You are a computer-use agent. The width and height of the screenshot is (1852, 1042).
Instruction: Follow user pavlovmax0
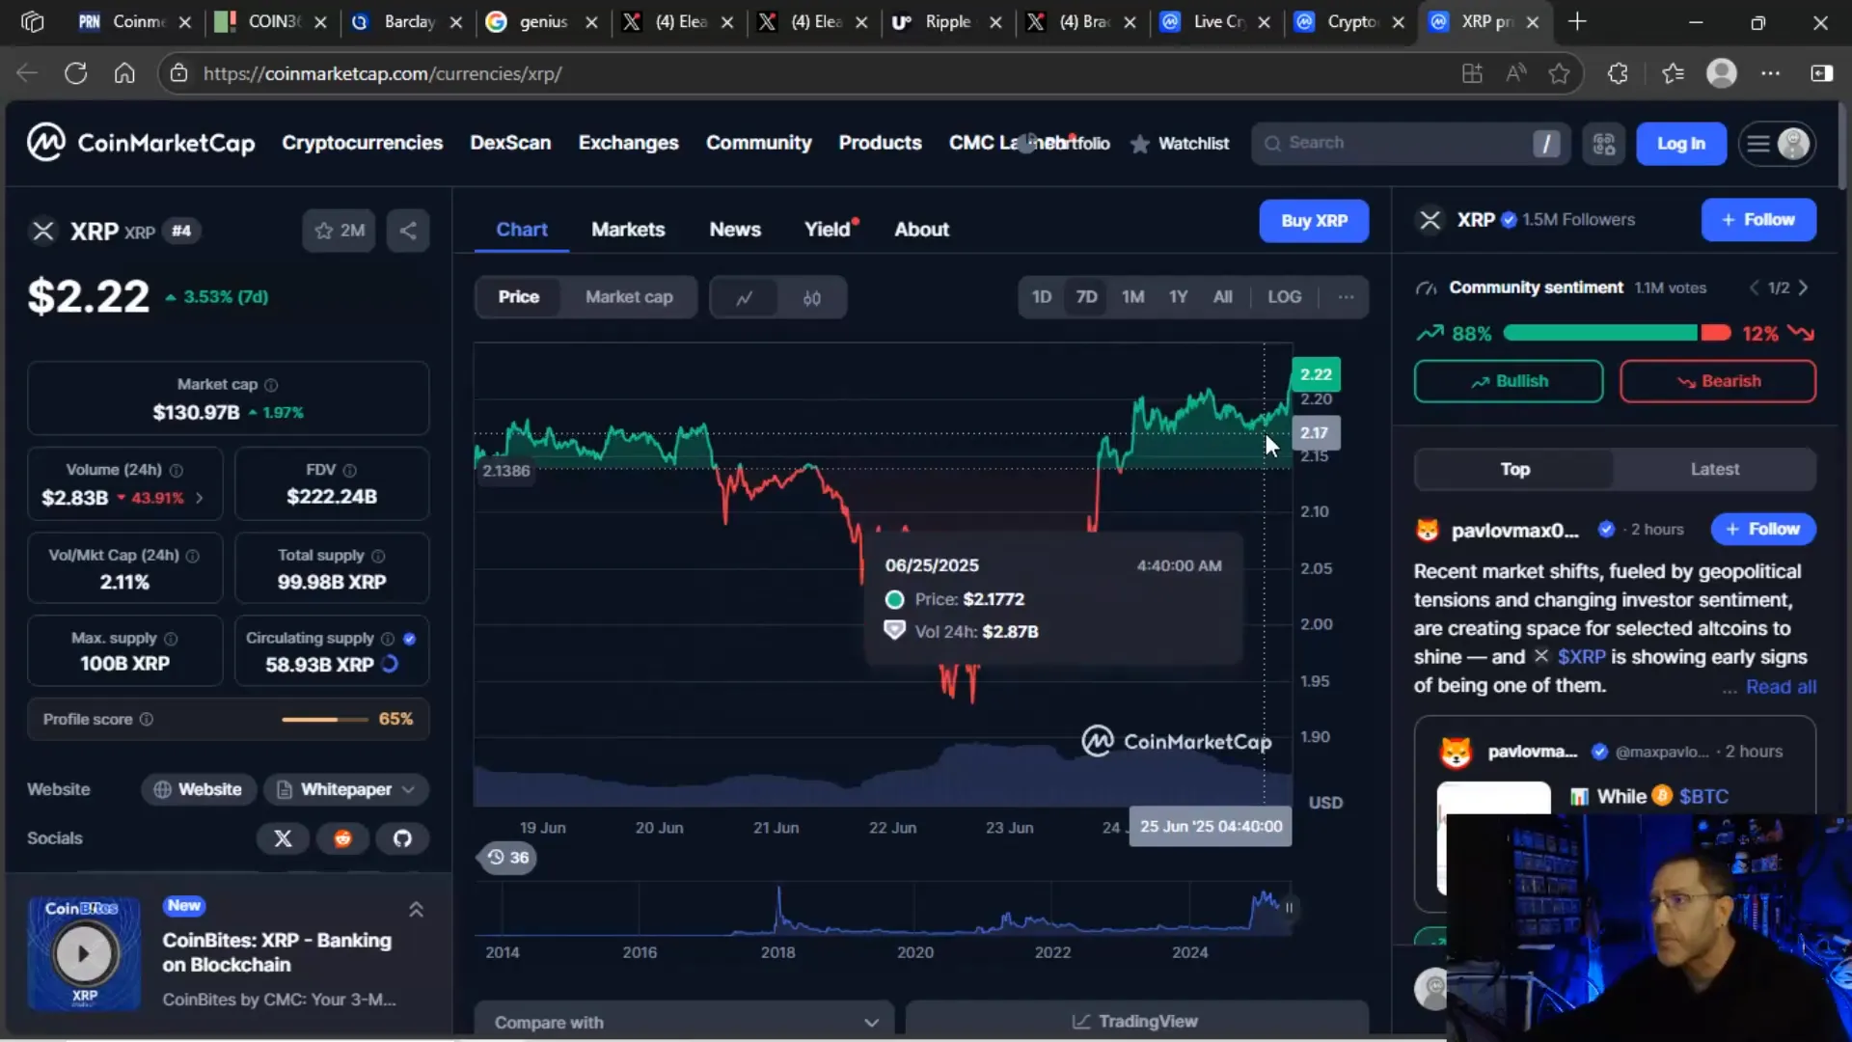pyautogui.click(x=1762, y=529)
